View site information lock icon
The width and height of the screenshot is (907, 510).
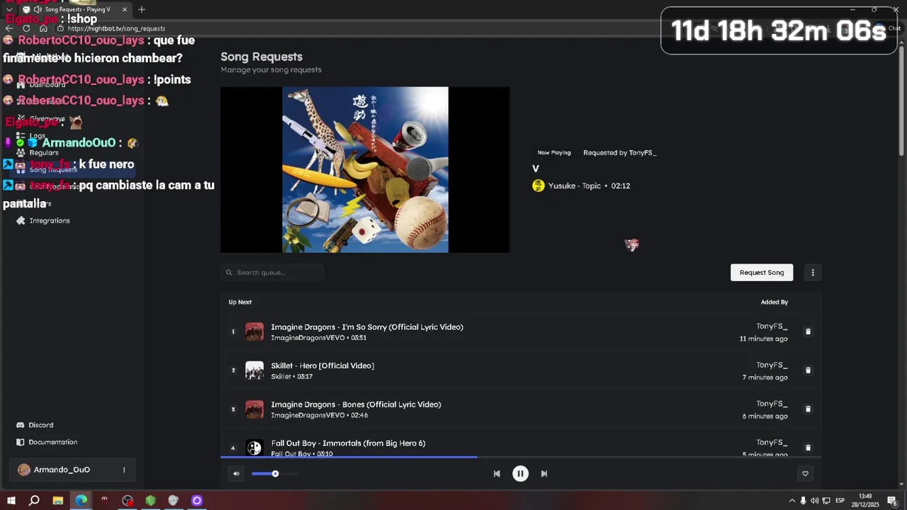tap(60, 28)
